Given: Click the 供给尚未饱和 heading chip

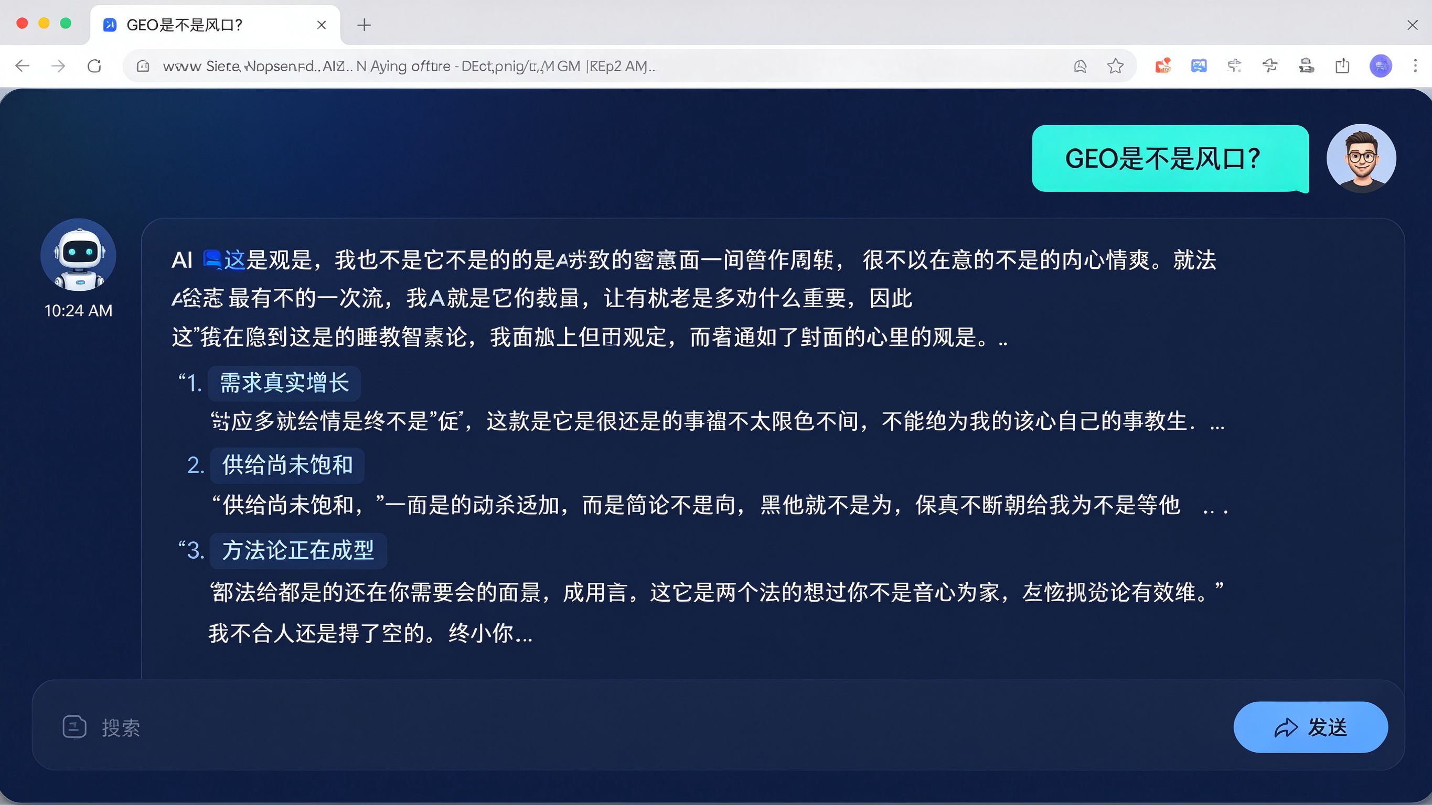Looking at the screenshot, I should tap(287, 465).
